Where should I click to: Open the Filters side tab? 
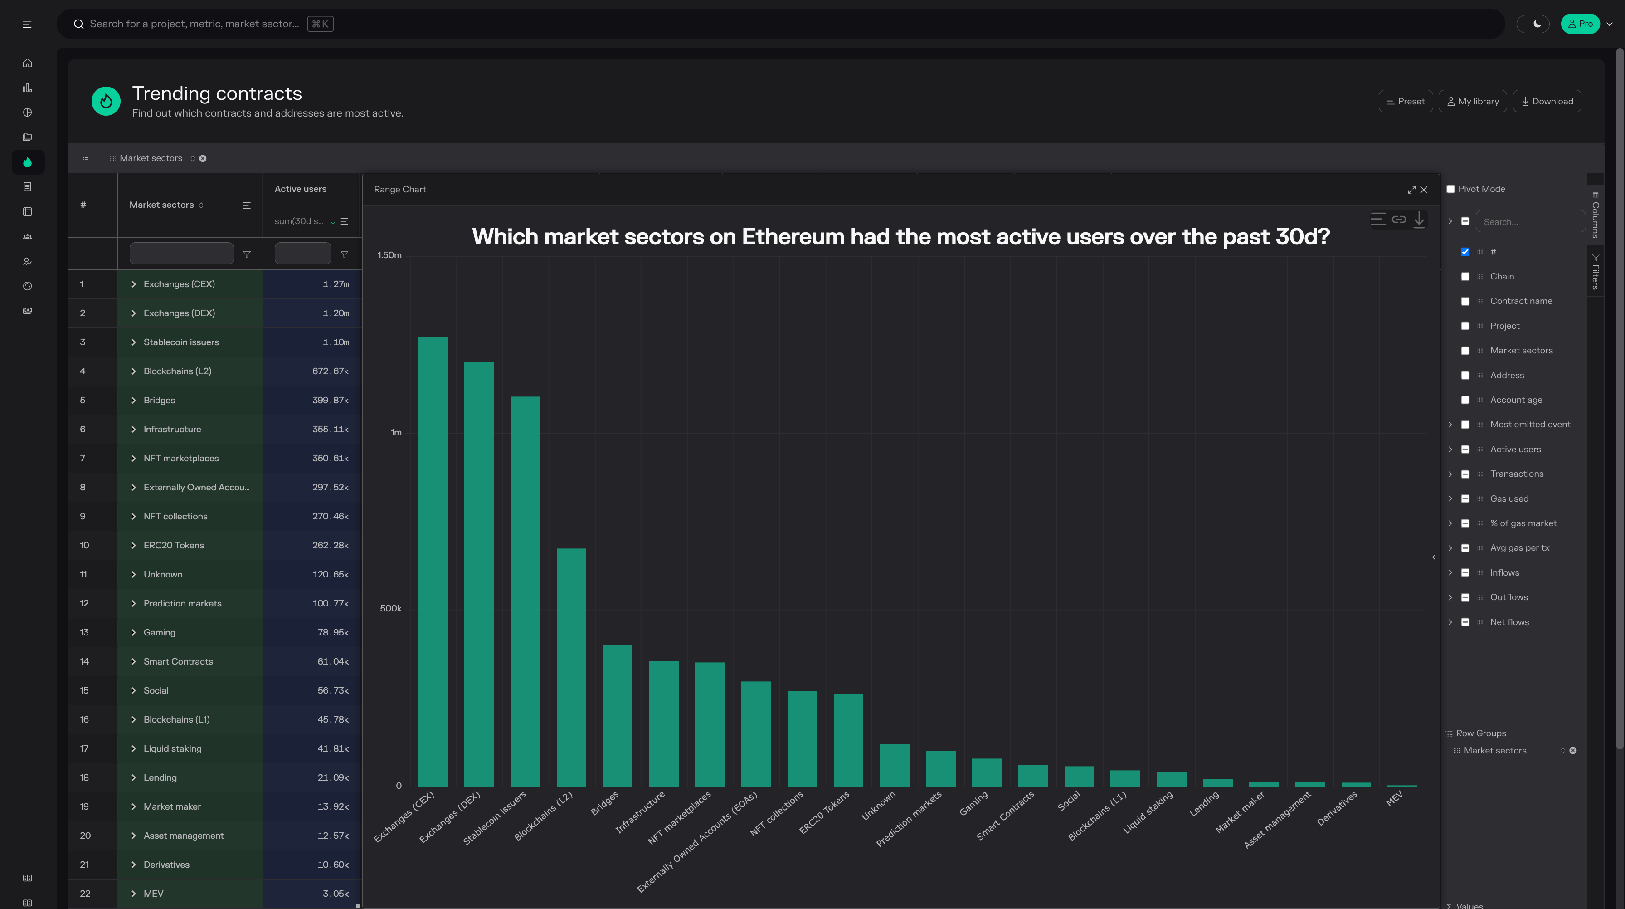pos(1596,271)
